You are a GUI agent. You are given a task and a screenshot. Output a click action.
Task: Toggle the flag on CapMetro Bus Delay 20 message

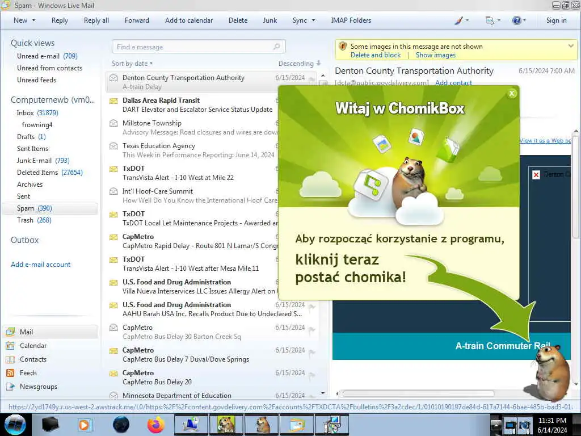point(312,375)
